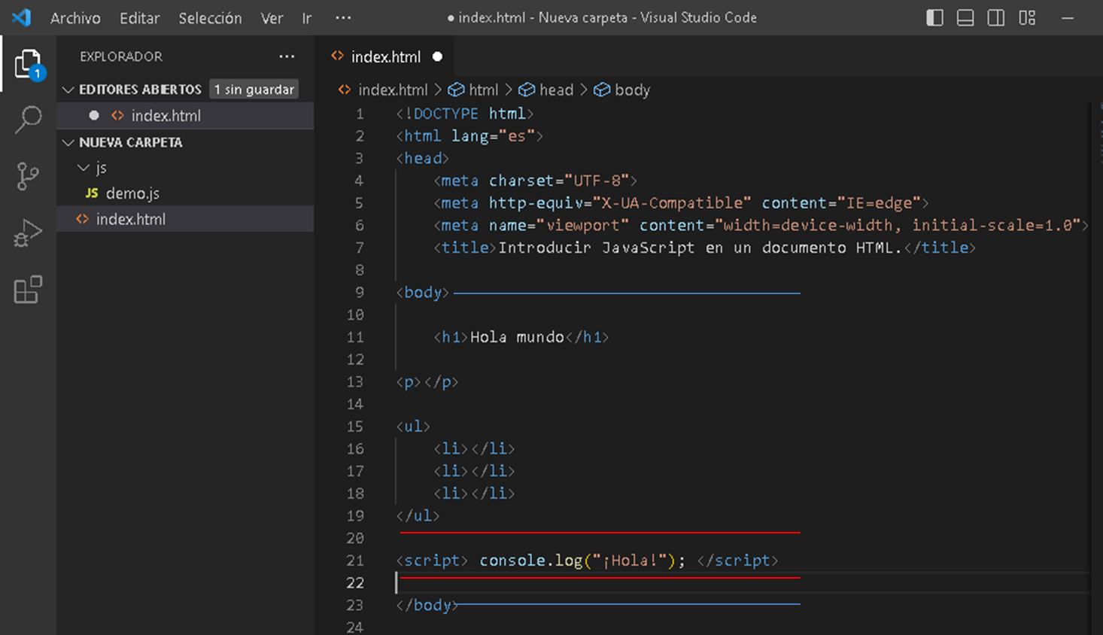Click the console.log code on line 21

(x=582, y=561)
